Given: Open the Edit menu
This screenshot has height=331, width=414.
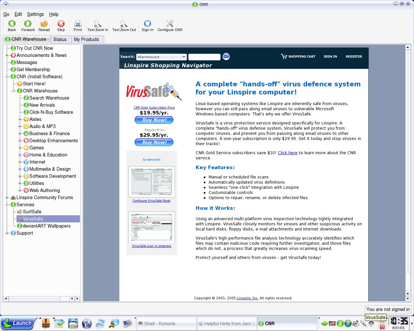Looking at the screenshot, I should click(18, 14).
